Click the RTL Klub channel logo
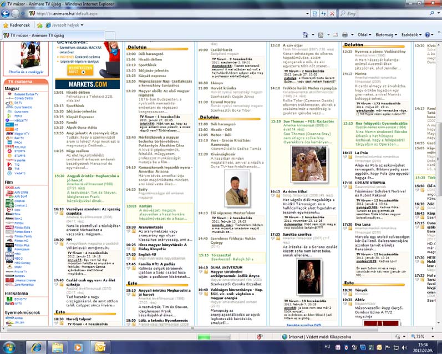Image resolution: width=442 pixels, height=354 pixels. 9,146
